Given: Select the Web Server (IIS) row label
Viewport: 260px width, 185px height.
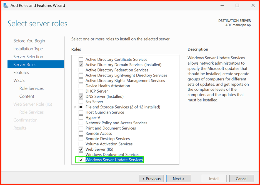Looking at the screenshot, I should (x=99, y=149).
